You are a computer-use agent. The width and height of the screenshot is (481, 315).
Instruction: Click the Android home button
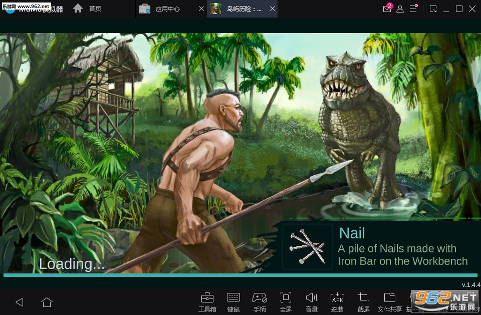tap(47, 302)
